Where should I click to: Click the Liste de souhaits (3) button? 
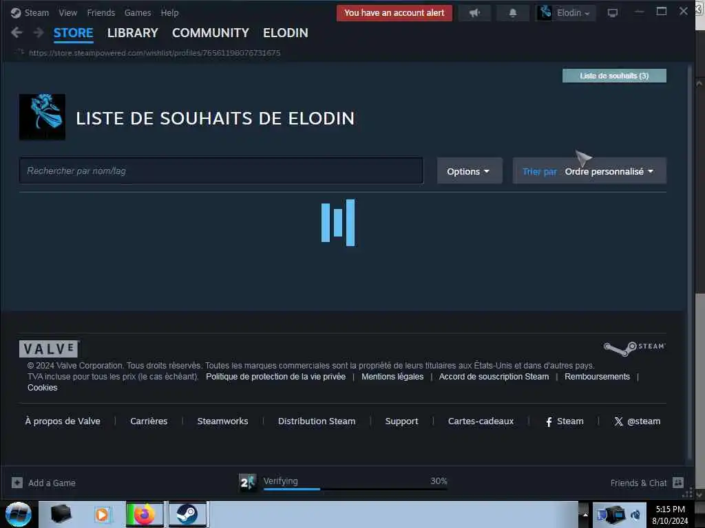pyautogui.click(x=614, y=76)
